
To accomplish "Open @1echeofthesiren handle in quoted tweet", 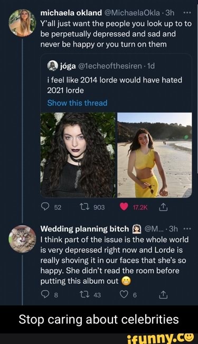I will click(x=110, y=66).
